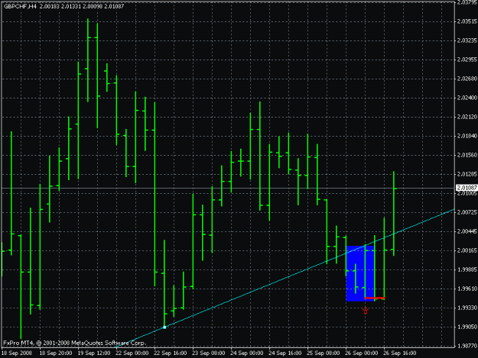This screenshot has width=478, height=358.
Task: Click the 2.00165 price scale label
Action: pyautogui.click(x=467, y=250)
